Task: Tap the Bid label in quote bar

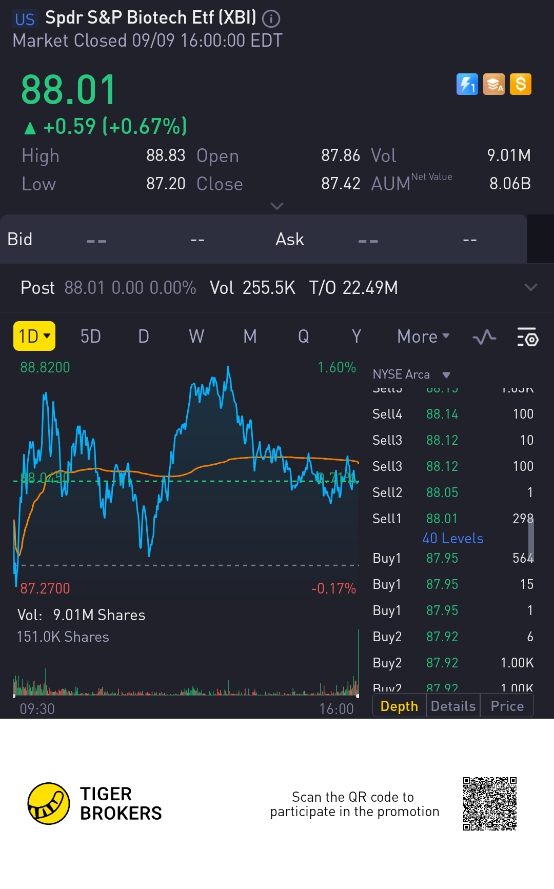Action: pyautogui.click(x=20, y=239)
